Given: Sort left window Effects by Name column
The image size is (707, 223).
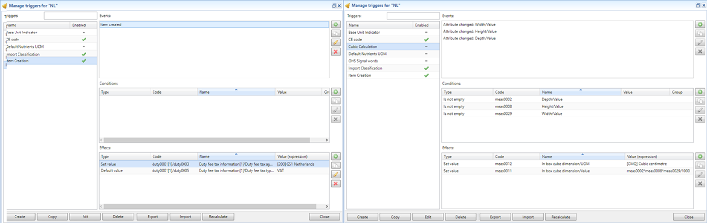Looking at the screenshot, I should pos(236,157).
